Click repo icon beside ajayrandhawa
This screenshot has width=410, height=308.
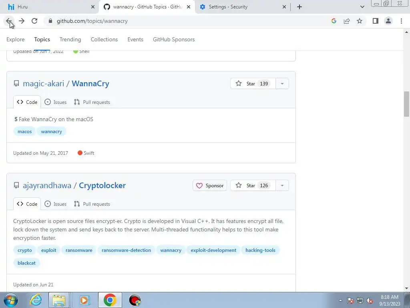pyautogui.click(x=16, y=185)
